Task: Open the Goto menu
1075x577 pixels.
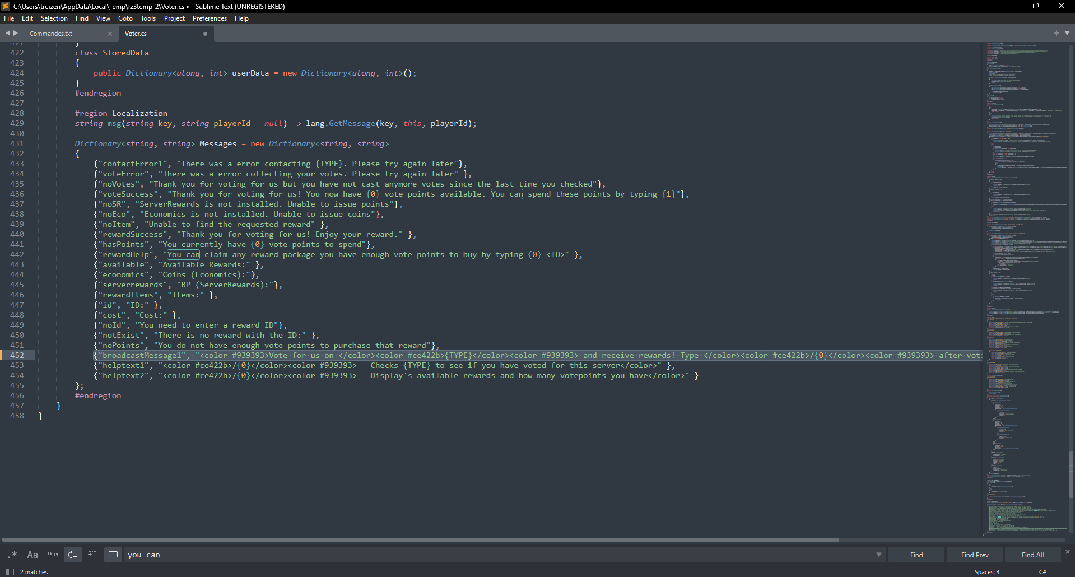Action: click(125, 18)
